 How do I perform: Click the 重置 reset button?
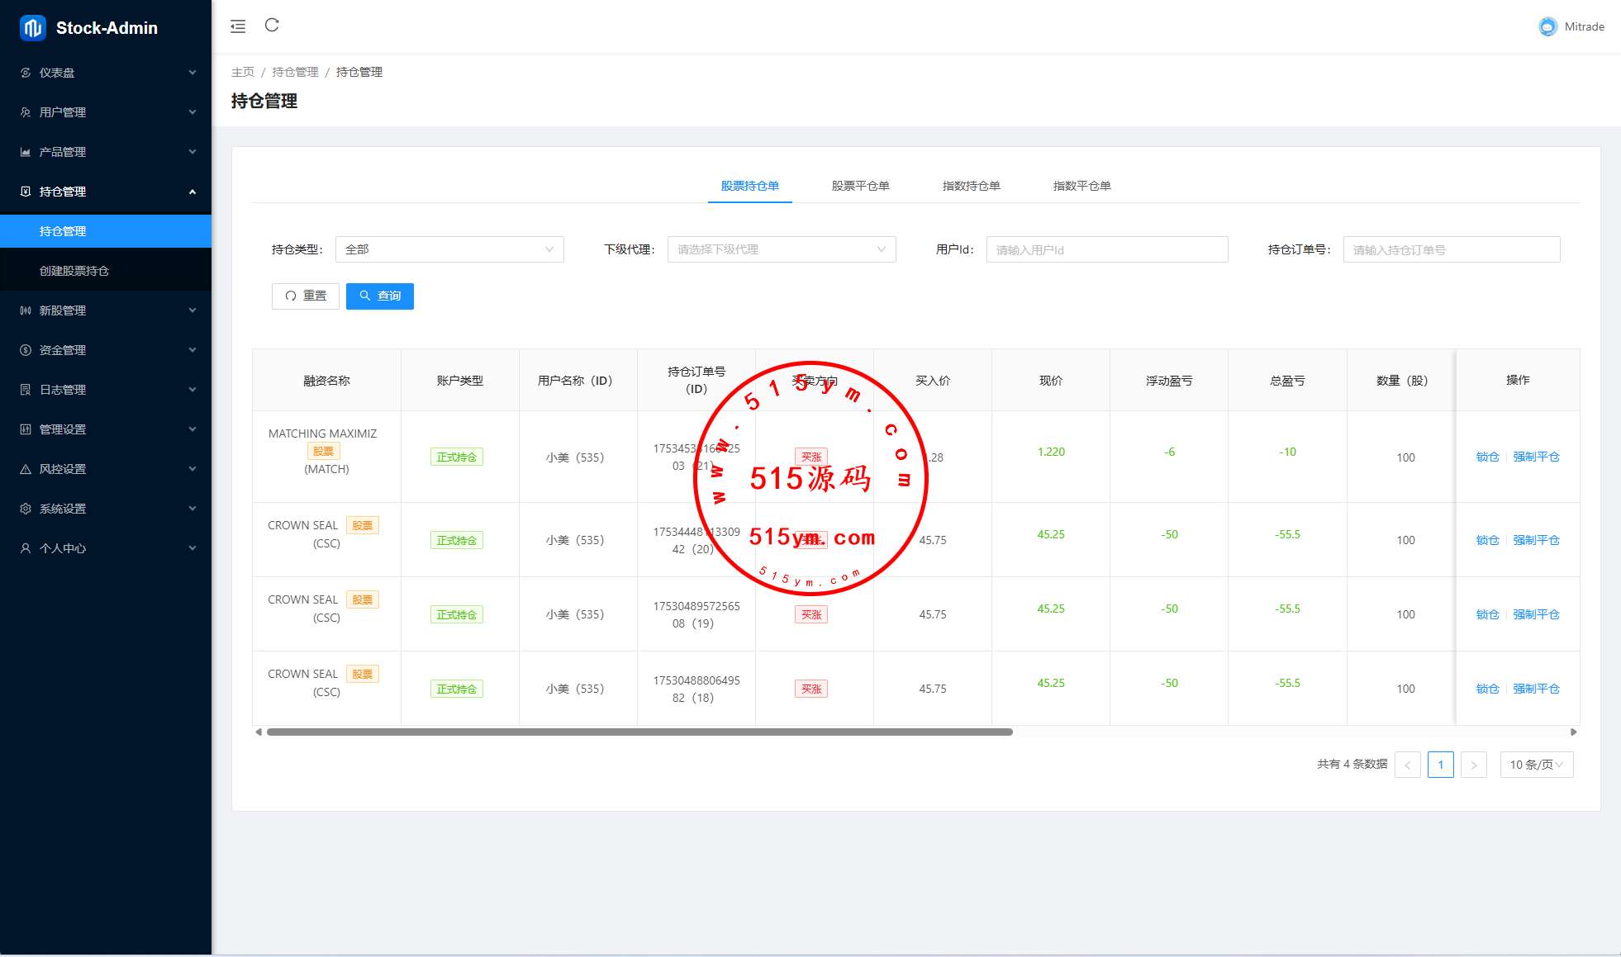[x=306, y=296]
